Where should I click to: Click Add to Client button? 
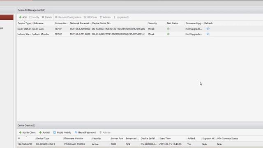click(x=27, y=132)
